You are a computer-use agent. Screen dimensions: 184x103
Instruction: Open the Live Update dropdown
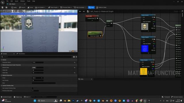point(40,7)
